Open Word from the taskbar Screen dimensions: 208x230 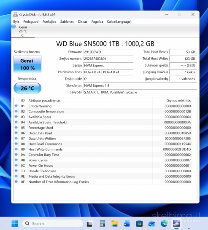pos(127,224)
